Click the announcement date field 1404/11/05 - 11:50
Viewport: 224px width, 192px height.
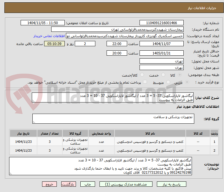tap(43, 23)
